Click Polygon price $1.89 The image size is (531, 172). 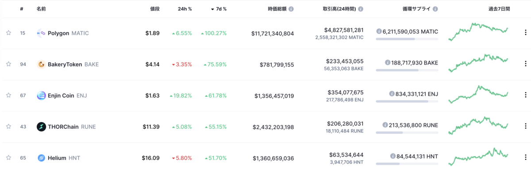tap(153, 33)
